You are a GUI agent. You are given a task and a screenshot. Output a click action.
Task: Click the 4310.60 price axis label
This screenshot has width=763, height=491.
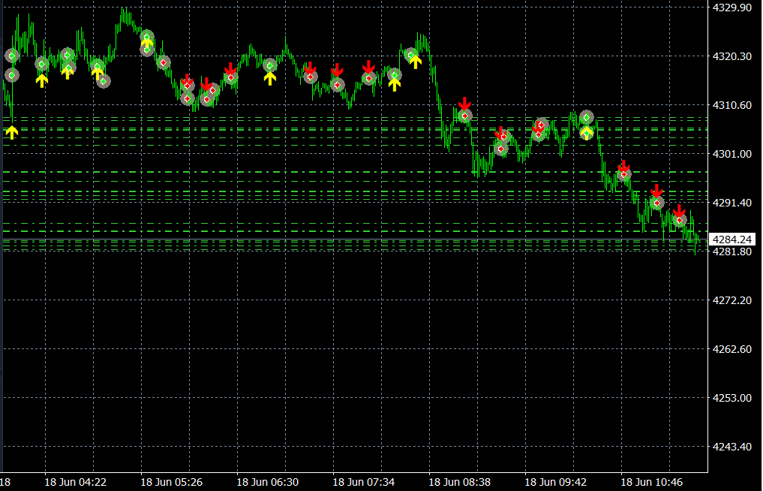[731, 105]
